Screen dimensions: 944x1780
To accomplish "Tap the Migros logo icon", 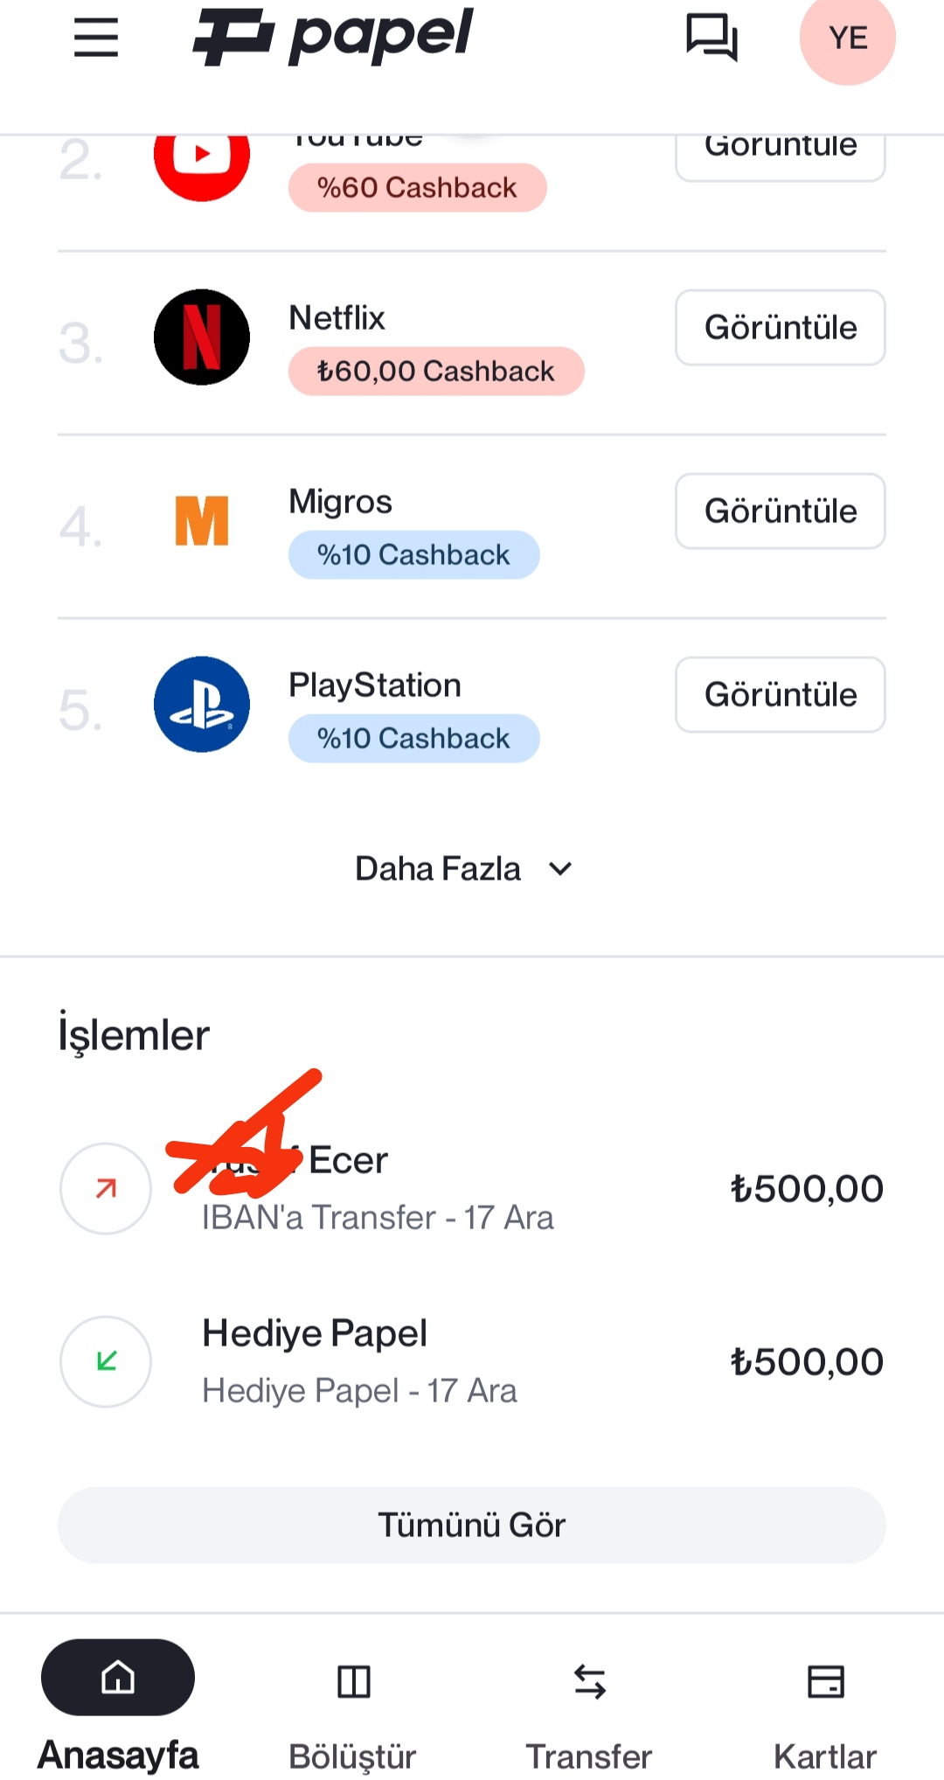I will 202,521.
